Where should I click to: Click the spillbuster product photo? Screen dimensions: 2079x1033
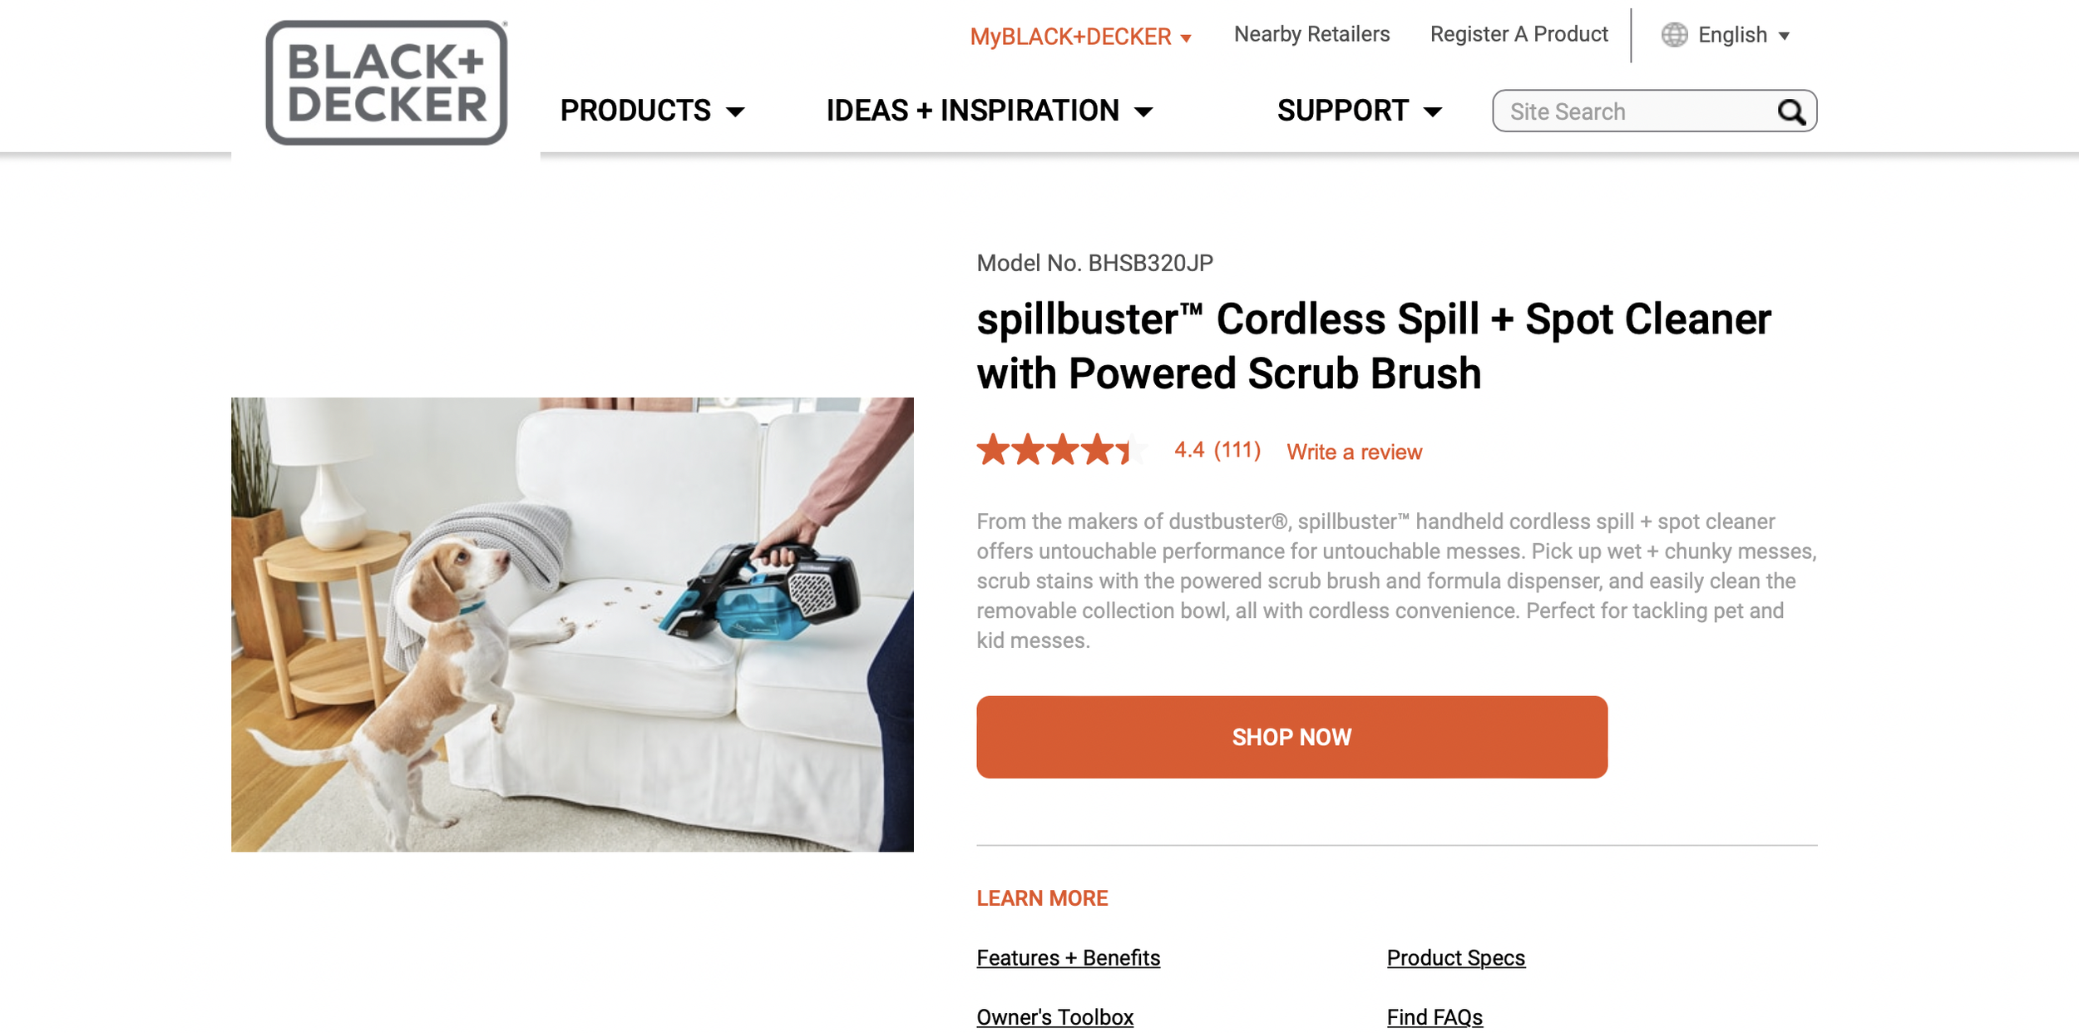[x=572, y=625]
